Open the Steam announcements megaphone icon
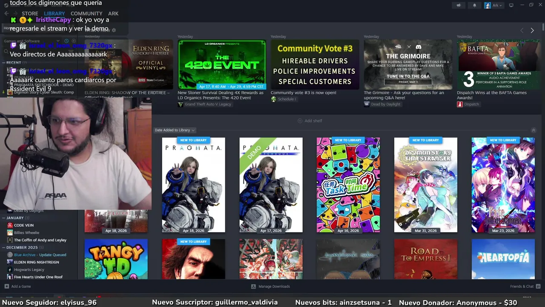 pos(459,6)
